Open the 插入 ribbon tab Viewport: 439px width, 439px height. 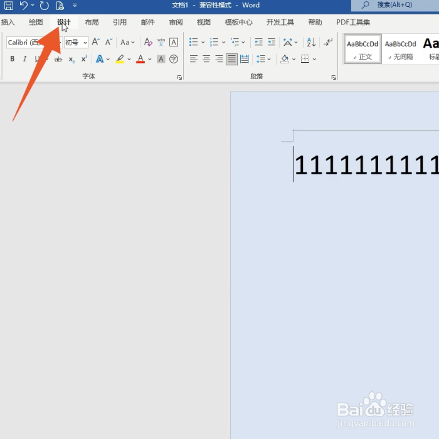point(8,22)
